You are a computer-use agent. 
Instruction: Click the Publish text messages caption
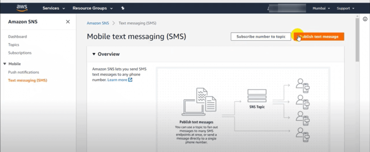point(196,122)
